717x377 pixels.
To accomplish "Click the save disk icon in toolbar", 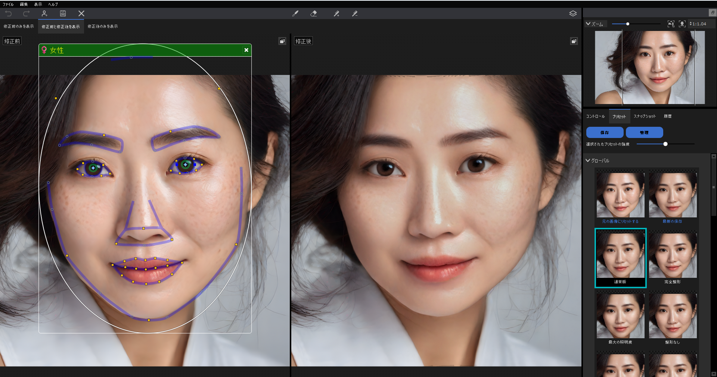I will pyautogui.click(x=63, y=14).
